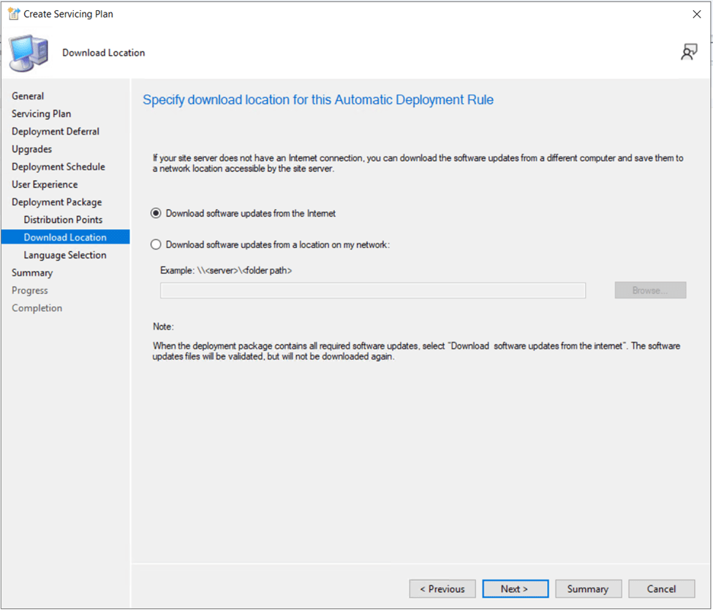Click the computer wizard icon in header
This screenshot has width=713, height=611.
coord(29,53)
